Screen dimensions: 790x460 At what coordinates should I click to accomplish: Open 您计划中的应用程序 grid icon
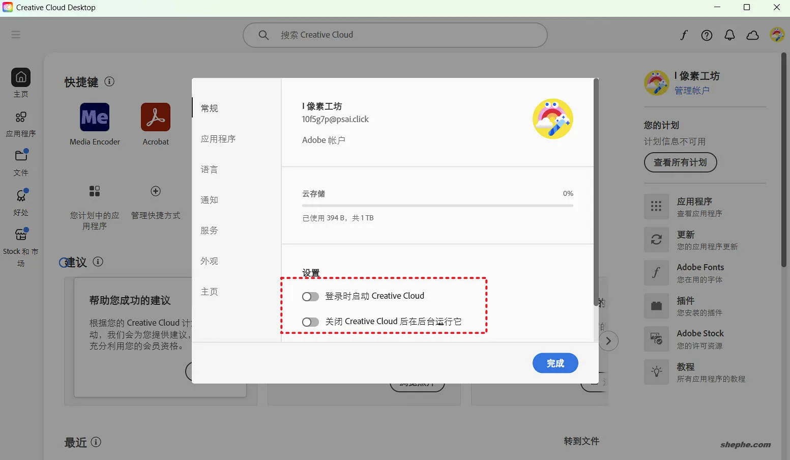click(x=95, y=191)
